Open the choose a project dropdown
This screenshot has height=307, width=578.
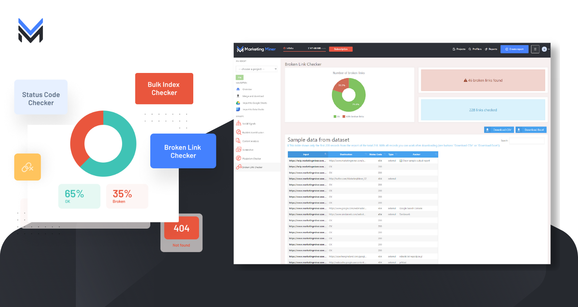[257, 69]
